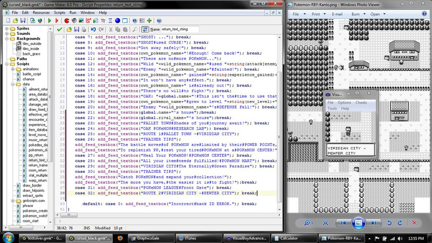Create a path with red path icon

pyautogui.click(x=88, y=21)
